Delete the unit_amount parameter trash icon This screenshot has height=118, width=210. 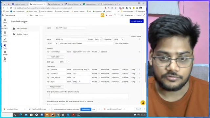139,78
